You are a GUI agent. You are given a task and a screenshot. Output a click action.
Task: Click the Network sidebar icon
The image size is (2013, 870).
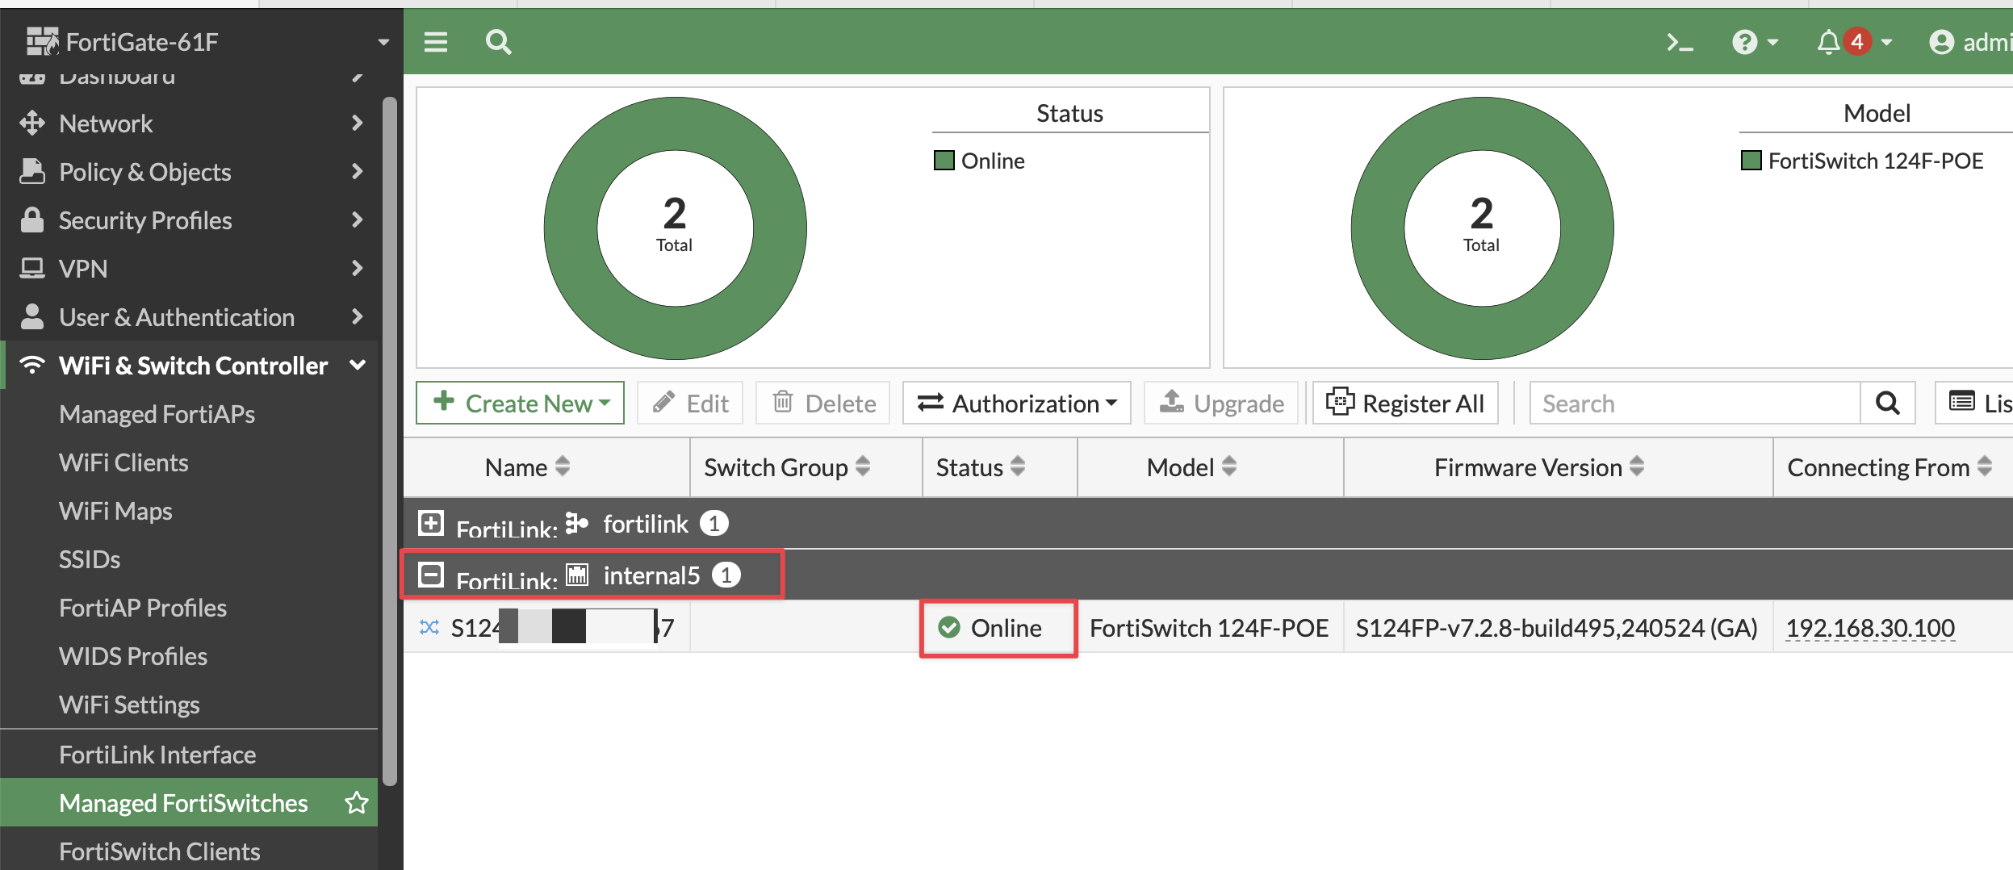click(x=32, y=123)
